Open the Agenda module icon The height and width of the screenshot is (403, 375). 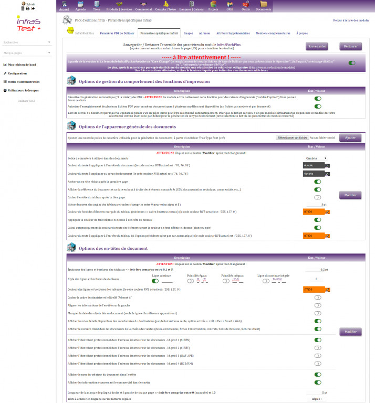[x=80, y=4]
